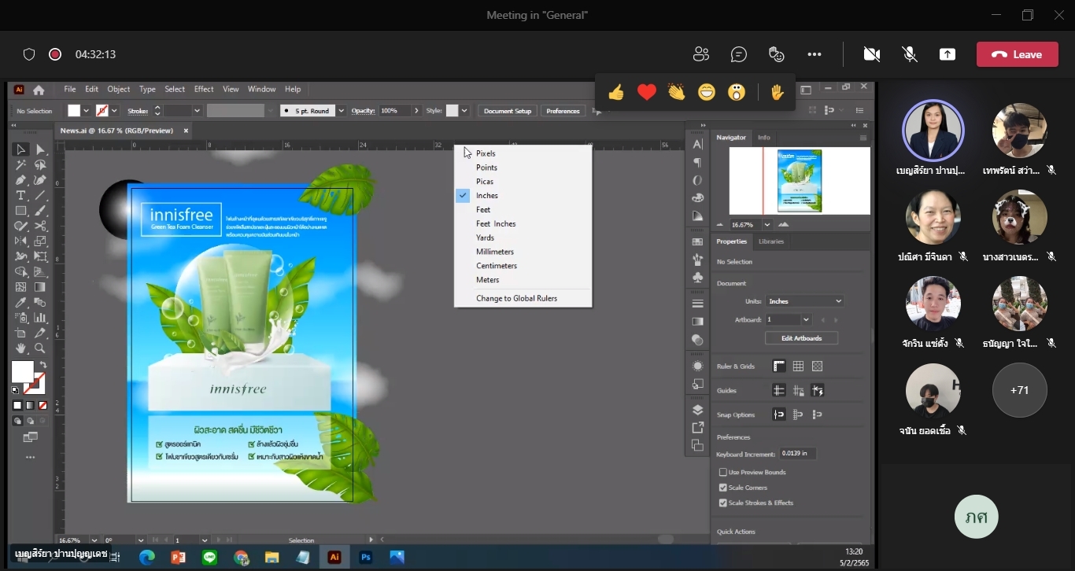Viewport: 1075px width, 571px height.
Task: Click the Selection tool arrow
Action: [21, 149]
